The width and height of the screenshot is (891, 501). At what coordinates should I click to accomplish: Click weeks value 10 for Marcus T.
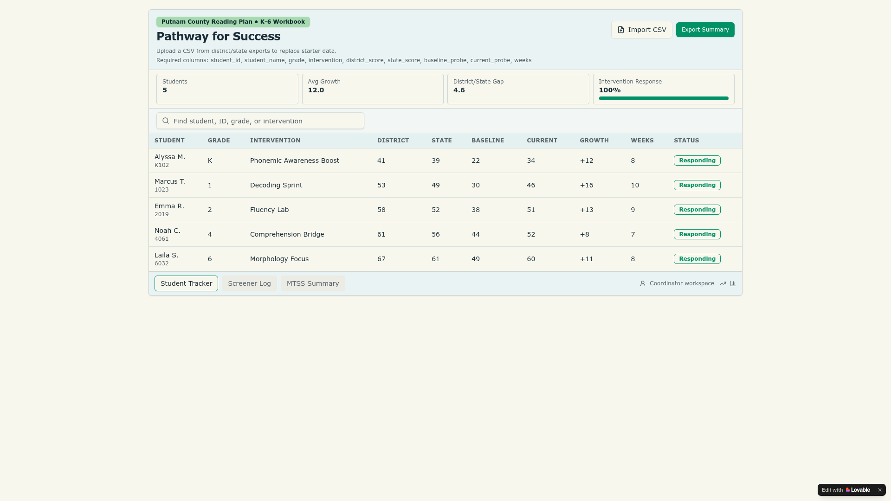pyautogui.click(x=635, y=185)
